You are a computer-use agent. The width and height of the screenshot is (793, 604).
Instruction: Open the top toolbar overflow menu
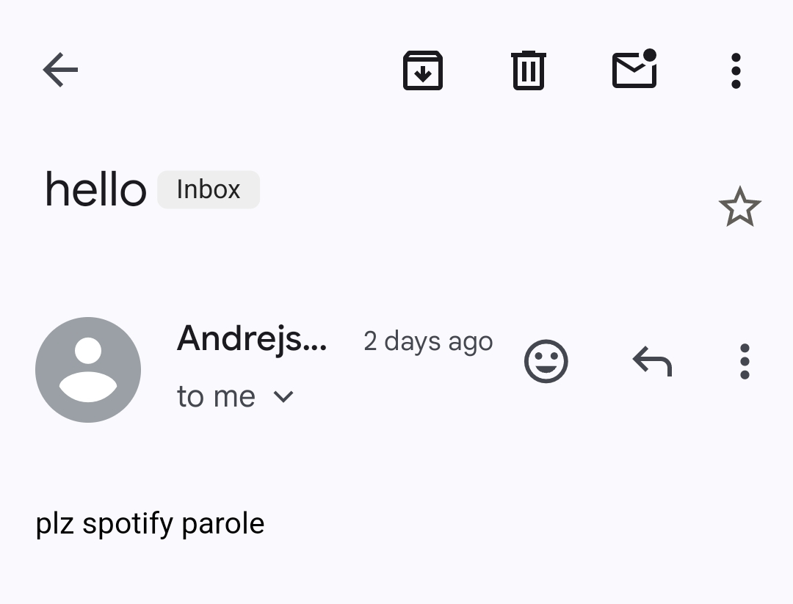(736, 70)
